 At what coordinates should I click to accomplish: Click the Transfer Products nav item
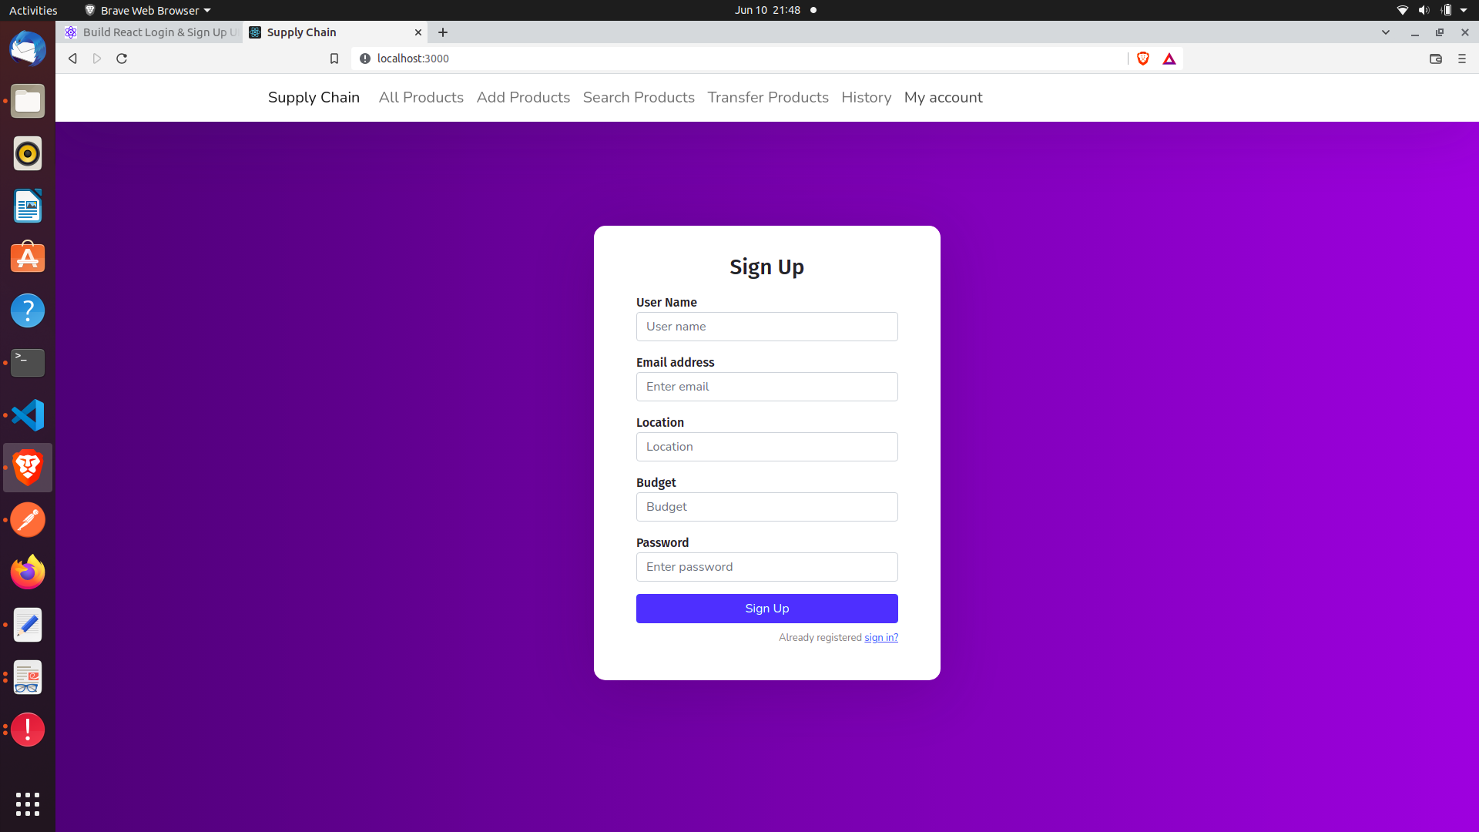pos(768,98)
